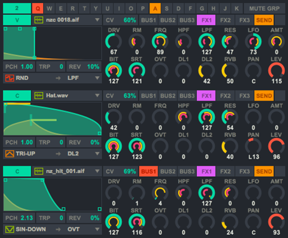Click RES knob showing 54

(x=230, y=117)
